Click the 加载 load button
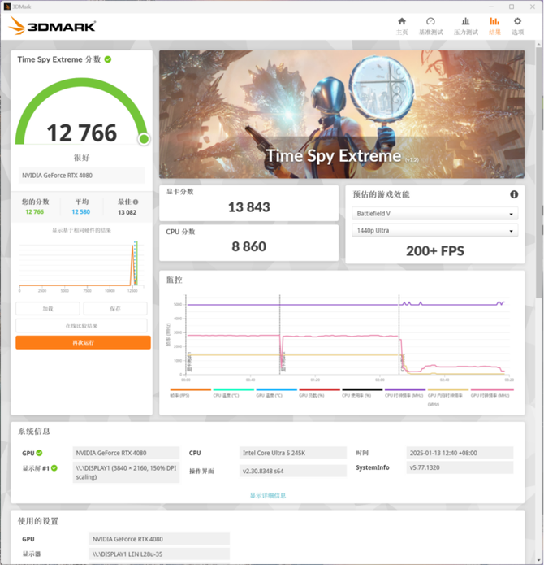Image resolution: width=544 pixels, height=565 pixels. tap(47, 309)
